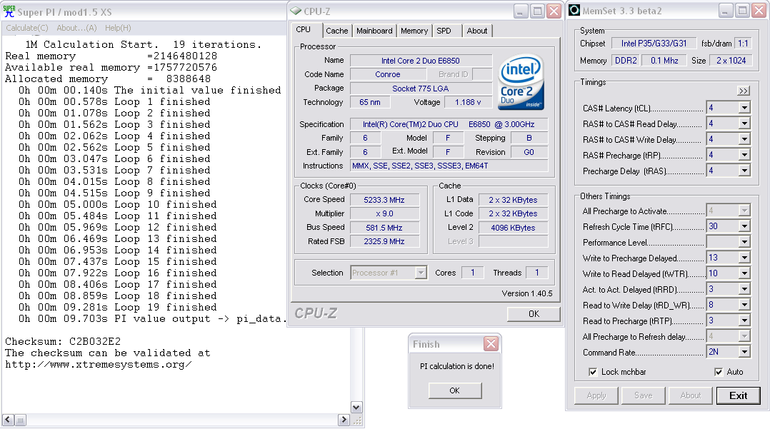Click the Checksum: C2B032E2 line
770x429 pixels.
[x=63, y=341]
